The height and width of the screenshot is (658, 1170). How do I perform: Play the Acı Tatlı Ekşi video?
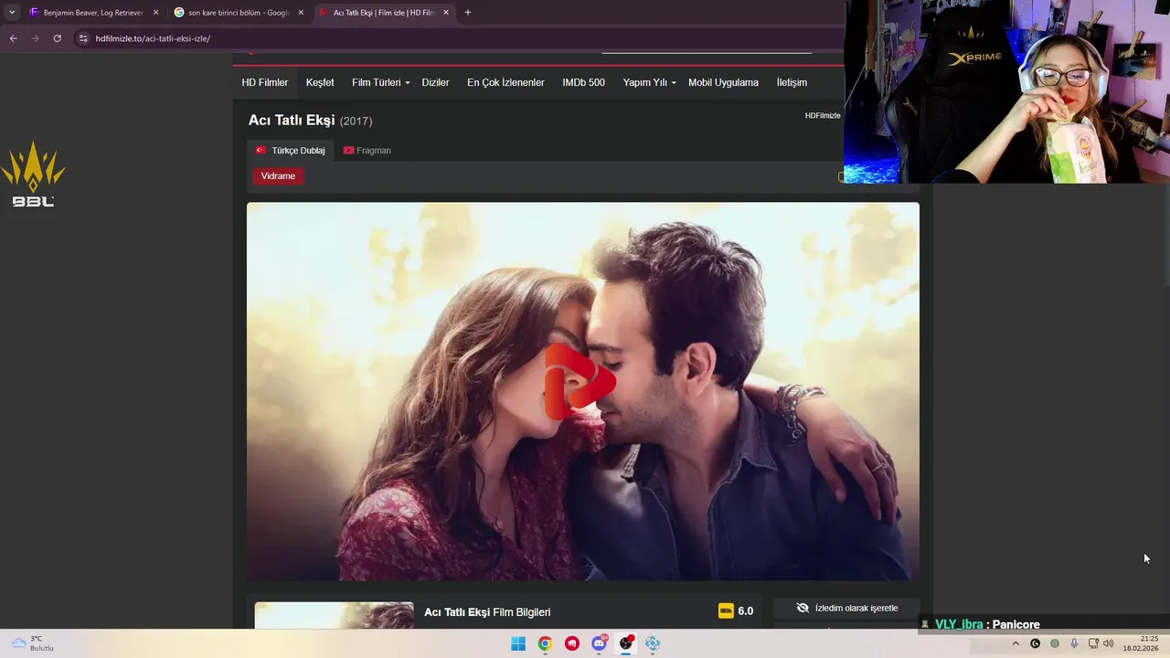580,380
